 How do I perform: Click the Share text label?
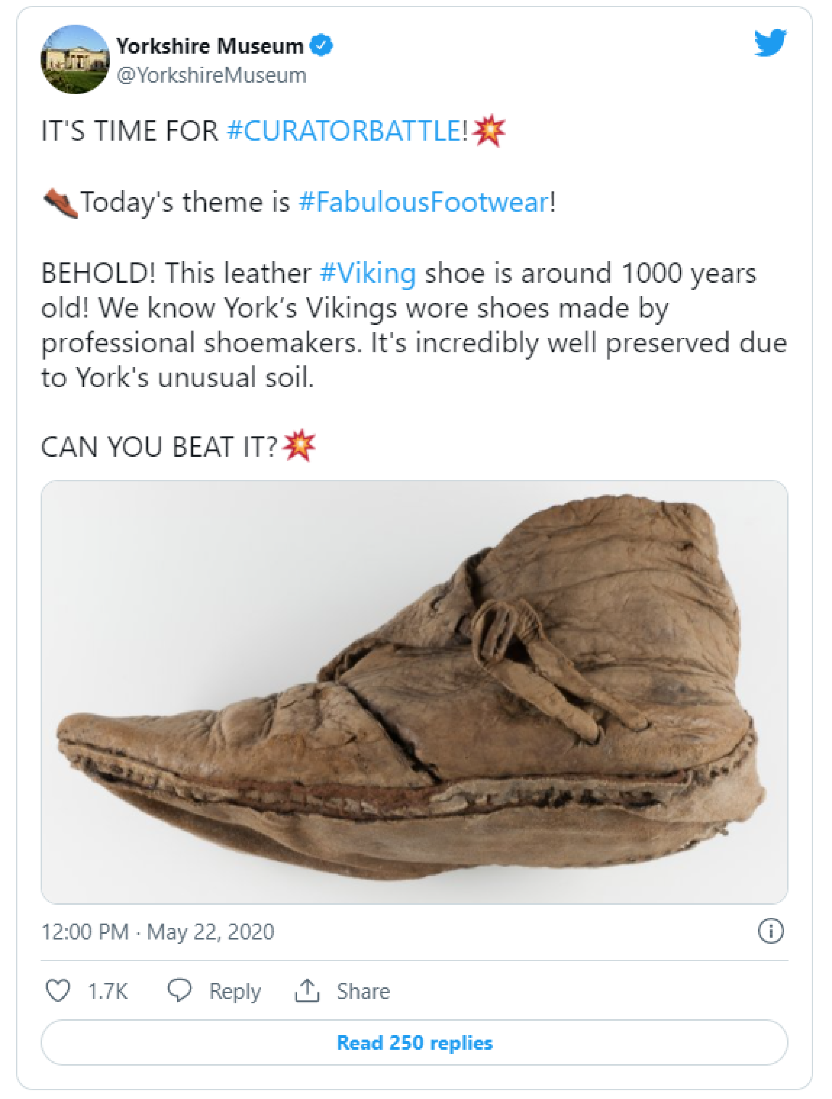click(363, 991)
